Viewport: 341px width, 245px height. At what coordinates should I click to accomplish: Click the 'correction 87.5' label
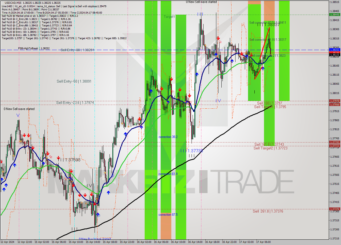tap(168, 215)
